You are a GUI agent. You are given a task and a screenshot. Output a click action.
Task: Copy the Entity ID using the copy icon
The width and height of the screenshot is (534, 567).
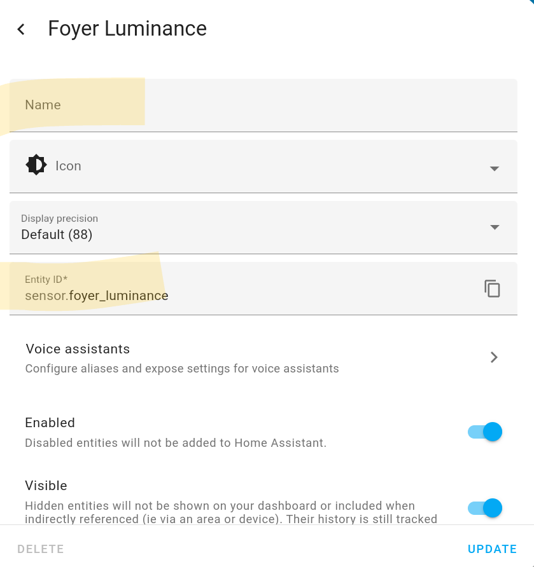pyautogui.click(x=492, y=288)
